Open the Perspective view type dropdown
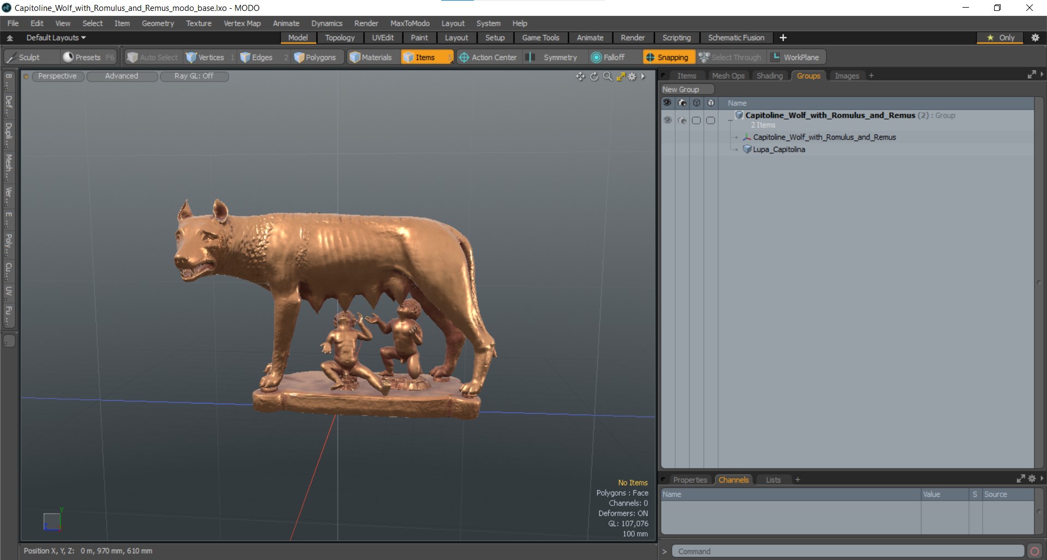The width and height of the screenshot is (1047, 560). pos(57,76)
